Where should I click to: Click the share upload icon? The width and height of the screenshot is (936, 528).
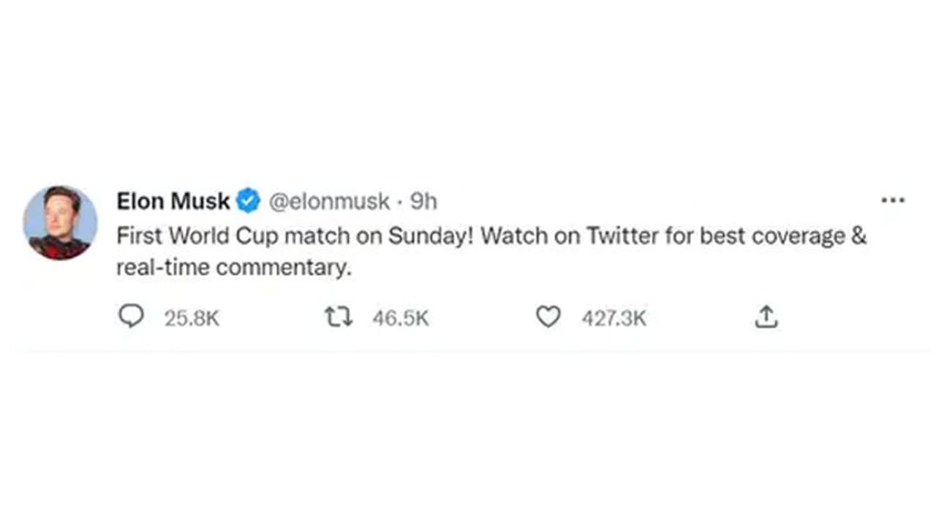pyautogui.click(x=766, y=317)
